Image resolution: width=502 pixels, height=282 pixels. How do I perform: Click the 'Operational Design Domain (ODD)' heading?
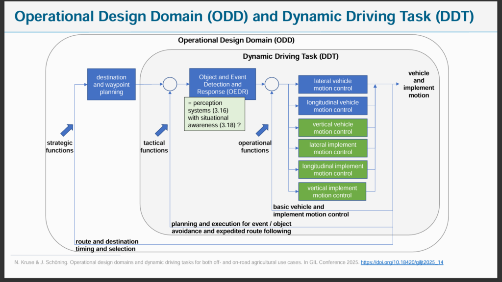[x=236, y=40]
